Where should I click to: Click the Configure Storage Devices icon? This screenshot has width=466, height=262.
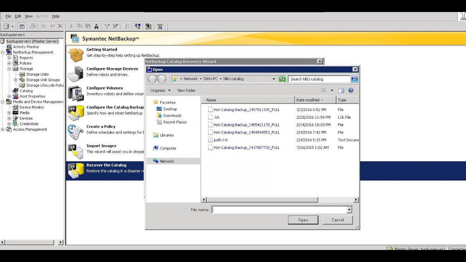[x=76, y=74]
